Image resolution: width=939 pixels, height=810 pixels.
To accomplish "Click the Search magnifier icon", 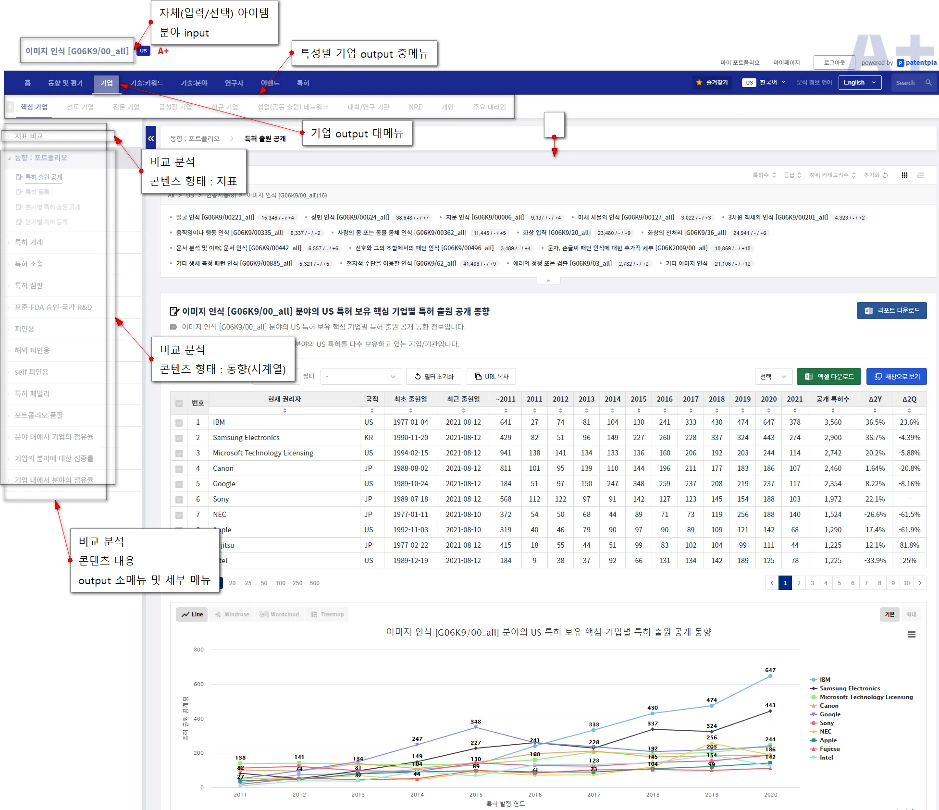I will [928, 83].
